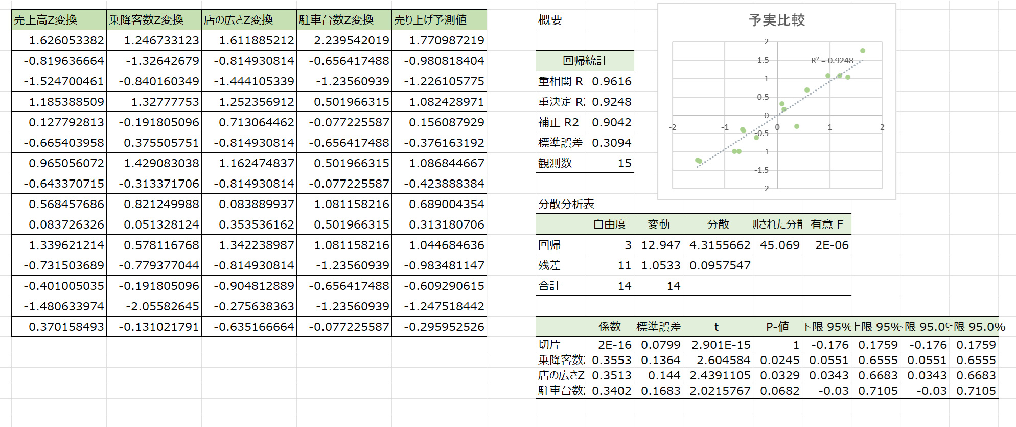Viewport: 1016px width, 427px height.
Task: Click the 店の広さZ変換 header cell
Action: coord(249,20)
